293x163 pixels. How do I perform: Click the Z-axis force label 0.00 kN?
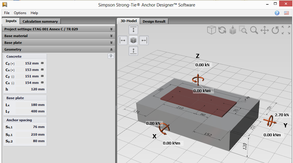point(202,65)
